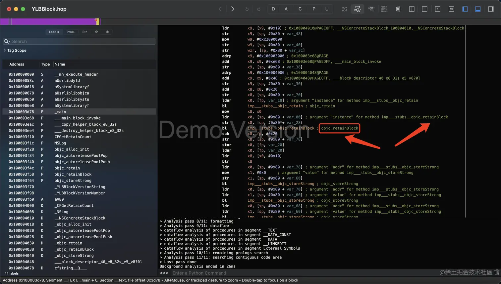501x284 pixels.
Task: Switch to the Labels tab
Action: (54, 32)
